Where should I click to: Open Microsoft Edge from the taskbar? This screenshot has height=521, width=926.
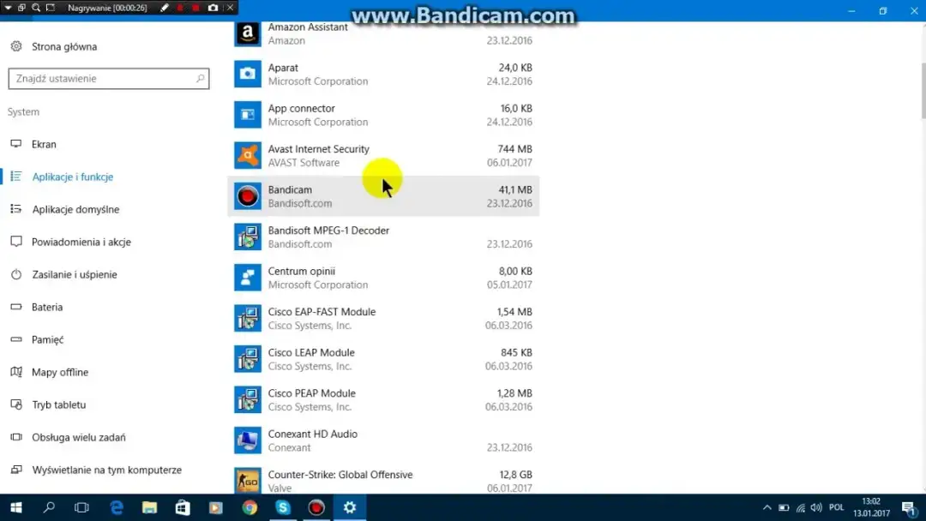tap(116, 507)
